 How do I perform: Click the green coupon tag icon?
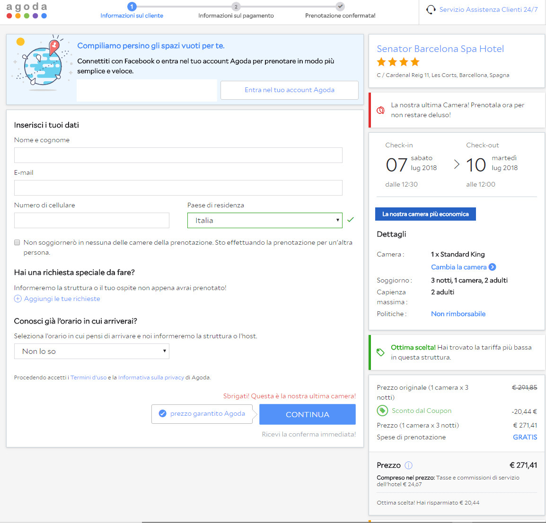tap(382, 411)
